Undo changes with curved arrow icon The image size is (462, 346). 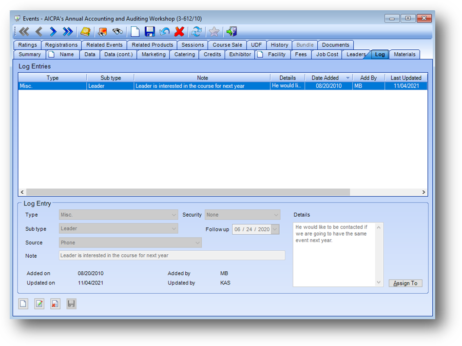point(164,32)
